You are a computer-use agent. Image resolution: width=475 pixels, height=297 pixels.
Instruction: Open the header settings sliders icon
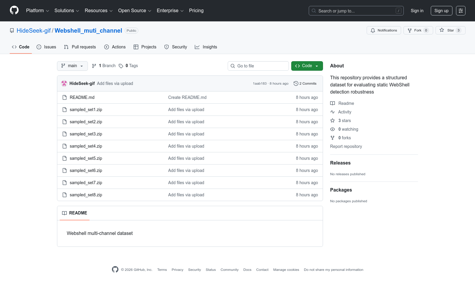pos(461,11)
